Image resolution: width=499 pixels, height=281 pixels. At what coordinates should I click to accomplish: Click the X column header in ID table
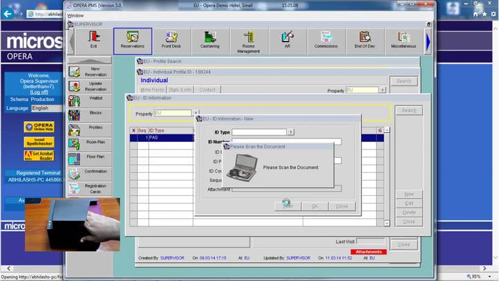[133, 131]
